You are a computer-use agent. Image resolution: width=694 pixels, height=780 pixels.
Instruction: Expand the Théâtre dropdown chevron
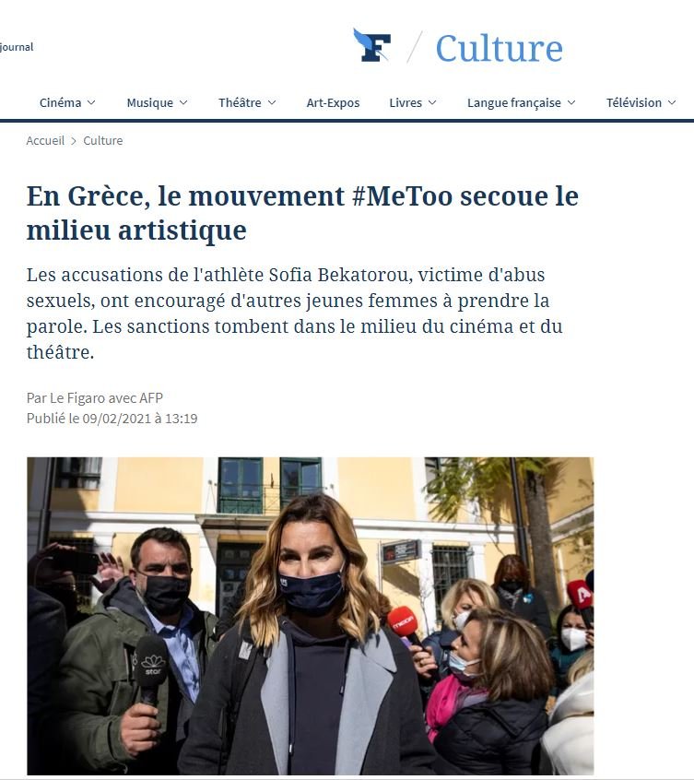(x=272, y=102)
